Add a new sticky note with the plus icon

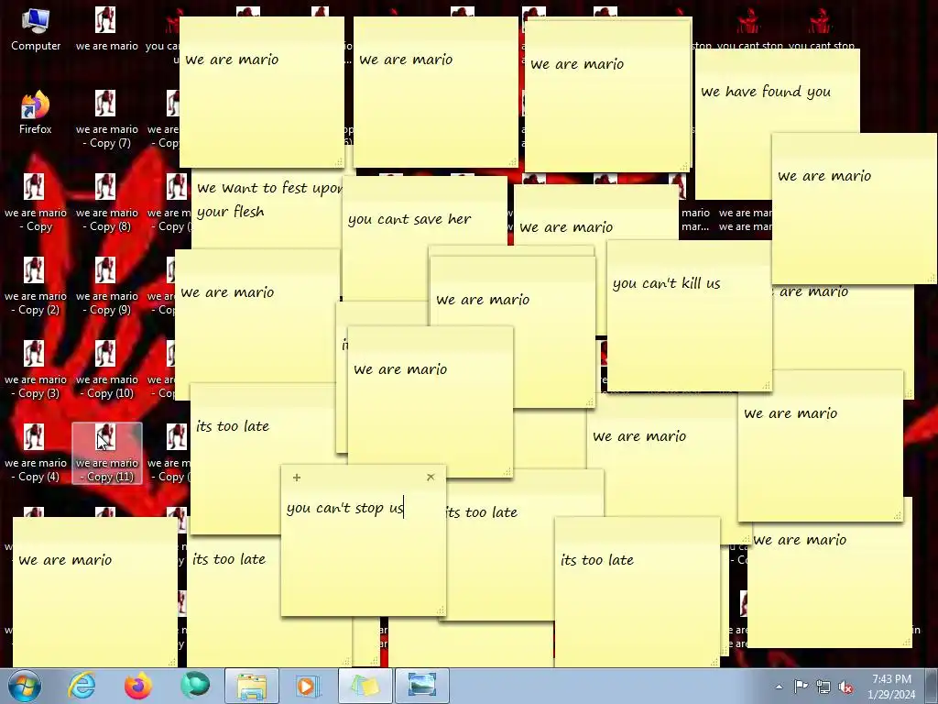pos(297,477)
